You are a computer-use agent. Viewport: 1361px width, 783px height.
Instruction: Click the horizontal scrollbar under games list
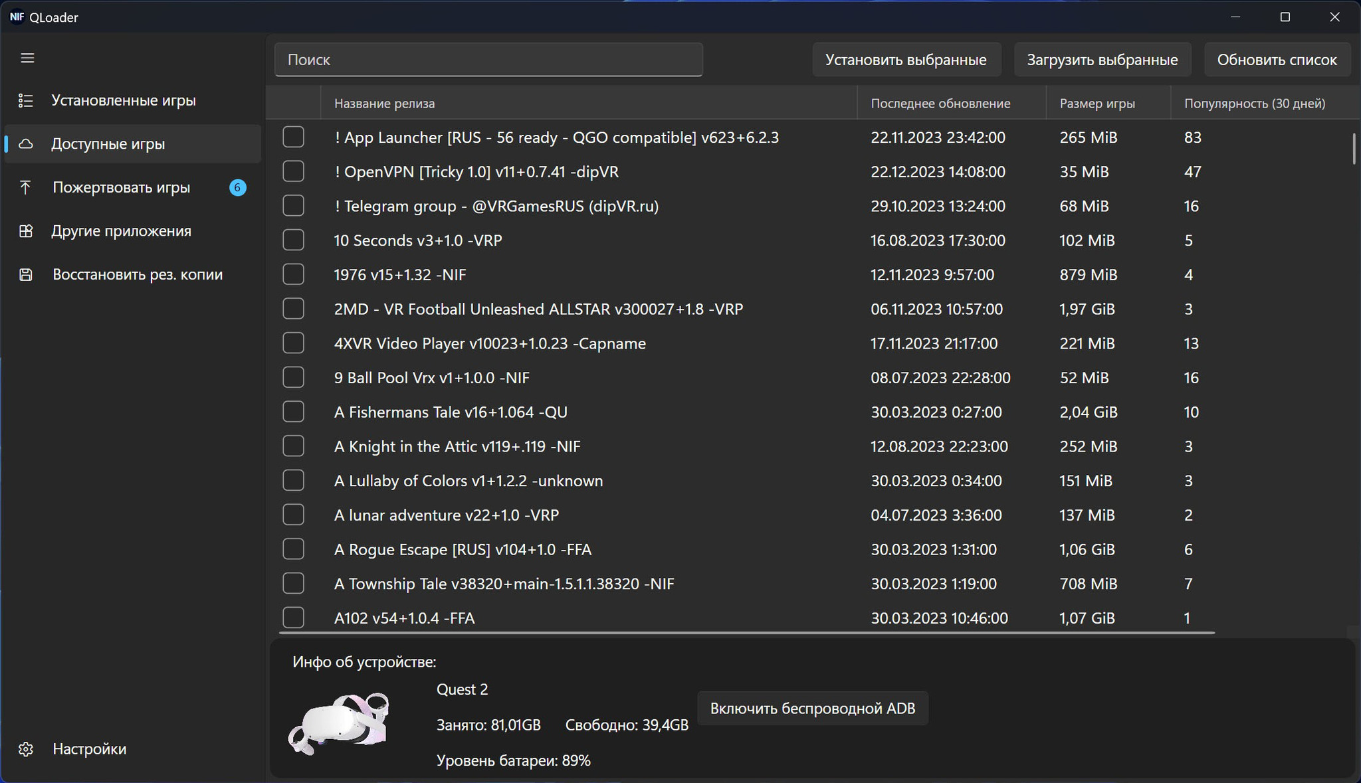coord(747,634)
